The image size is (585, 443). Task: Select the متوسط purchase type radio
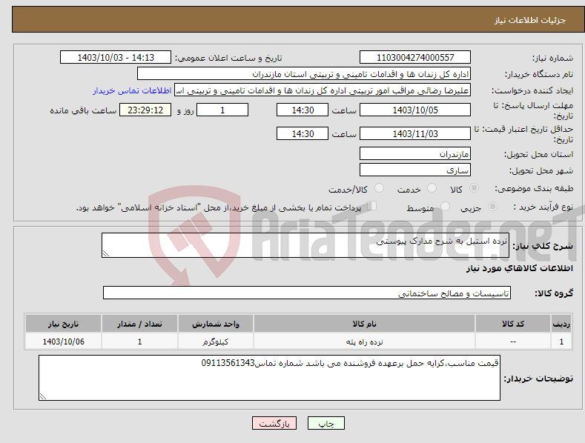(445, 207)
